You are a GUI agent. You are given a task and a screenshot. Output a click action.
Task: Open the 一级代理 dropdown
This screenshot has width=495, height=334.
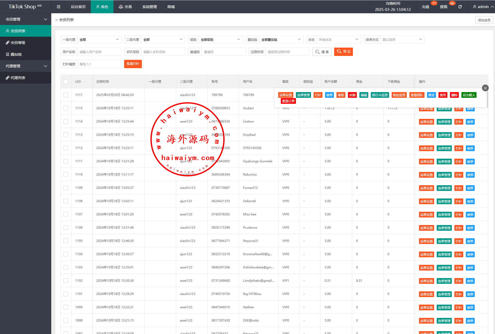point(99,40)
